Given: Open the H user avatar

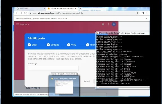Looking at the screenshot, I should pos(114,24).
